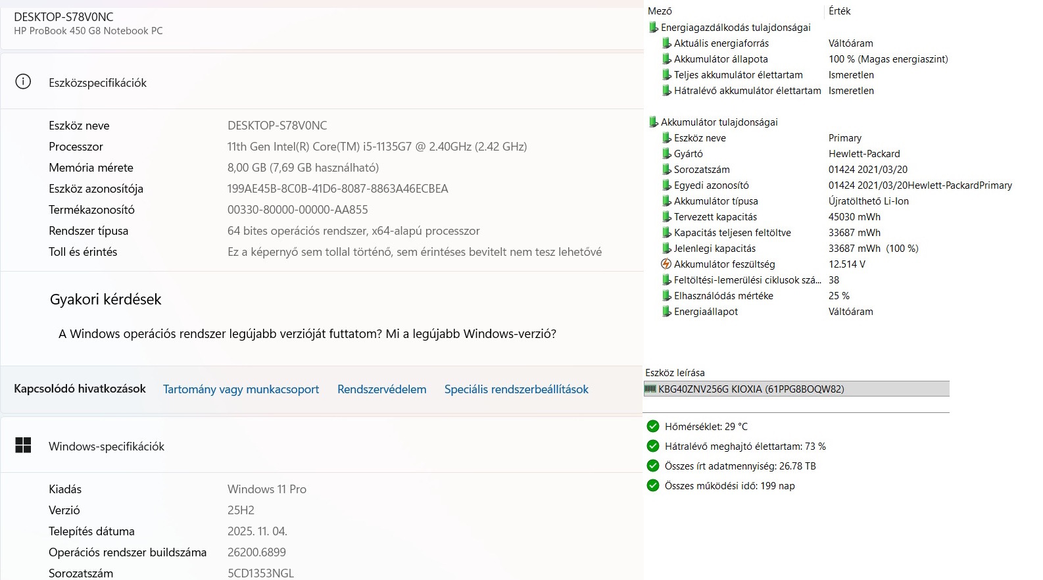1043x580 pixels.
Task: Click the info icon beside Eszközspecifikációk
Action: [23, 82]
